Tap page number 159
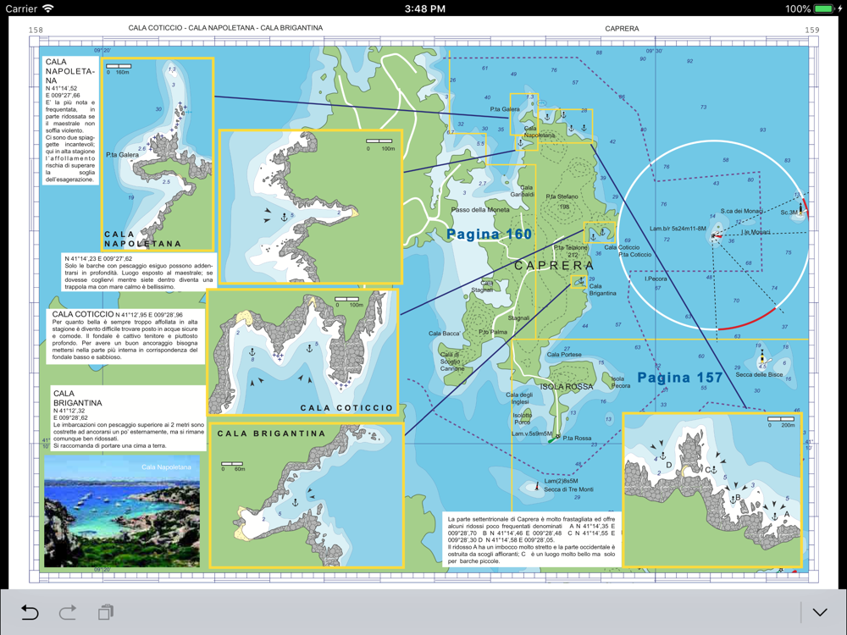 tap(812, 30)
